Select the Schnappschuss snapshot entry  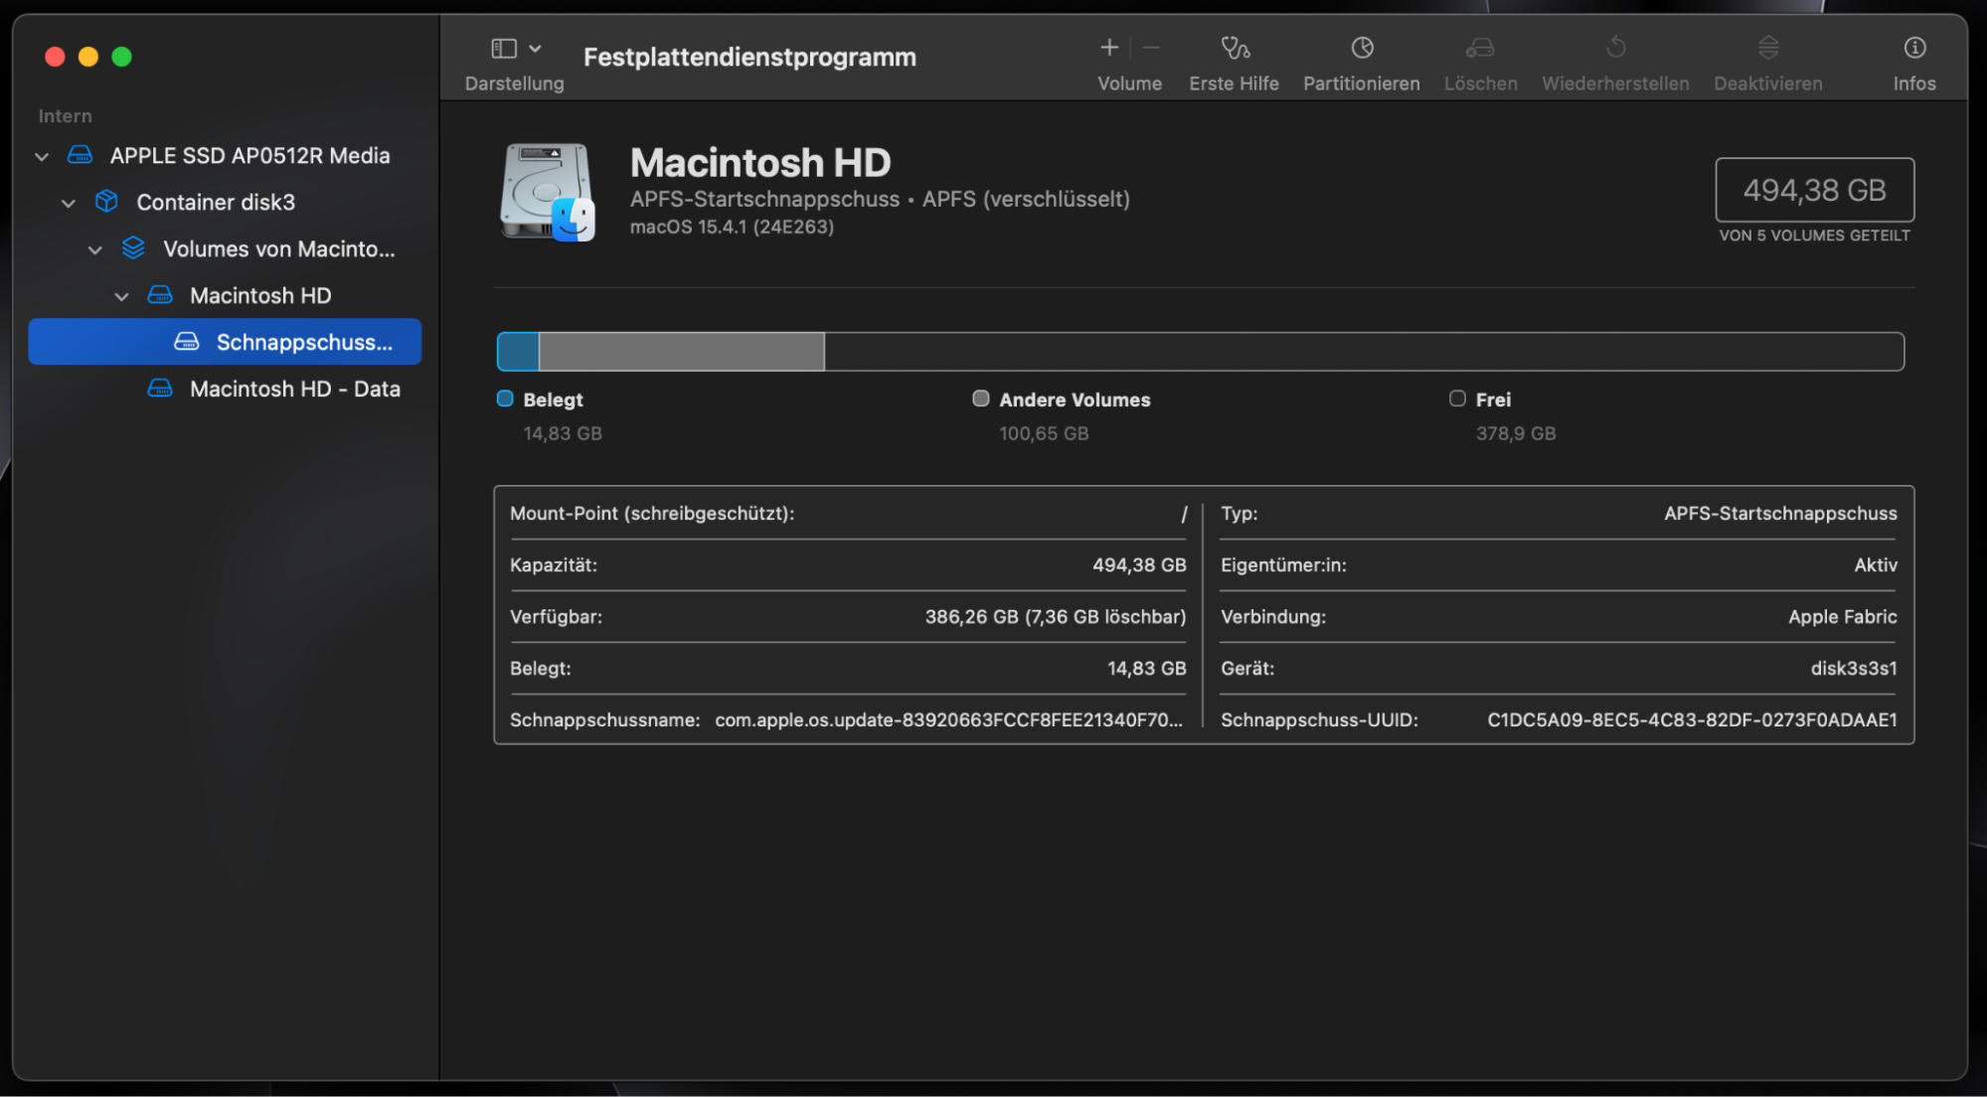coord(303,343)
